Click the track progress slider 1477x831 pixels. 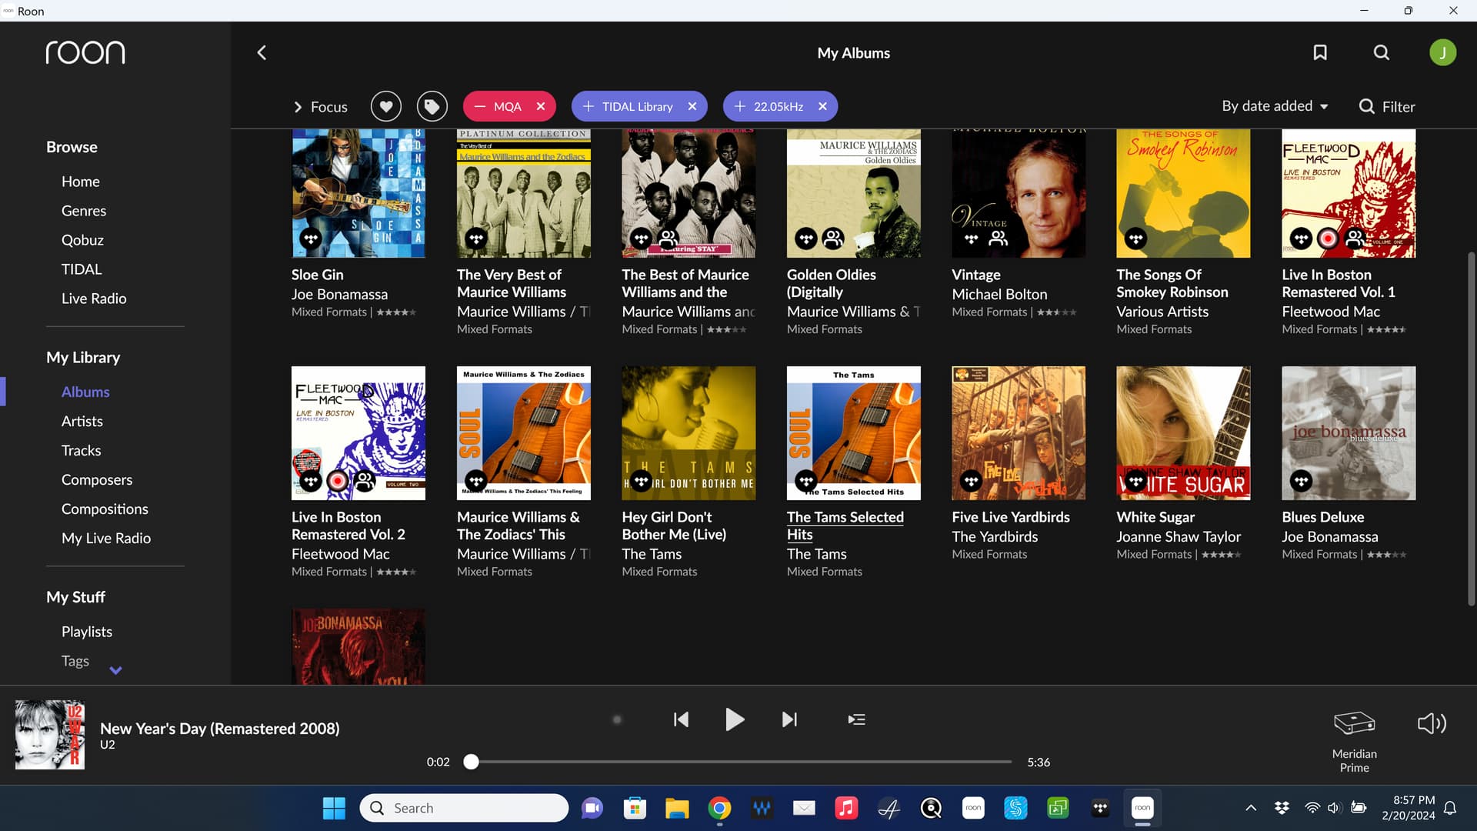tap(740, 762)
